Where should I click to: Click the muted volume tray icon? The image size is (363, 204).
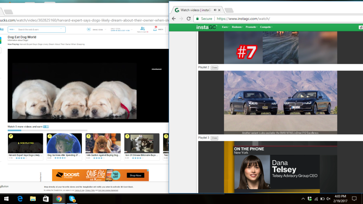click(329, 199)
